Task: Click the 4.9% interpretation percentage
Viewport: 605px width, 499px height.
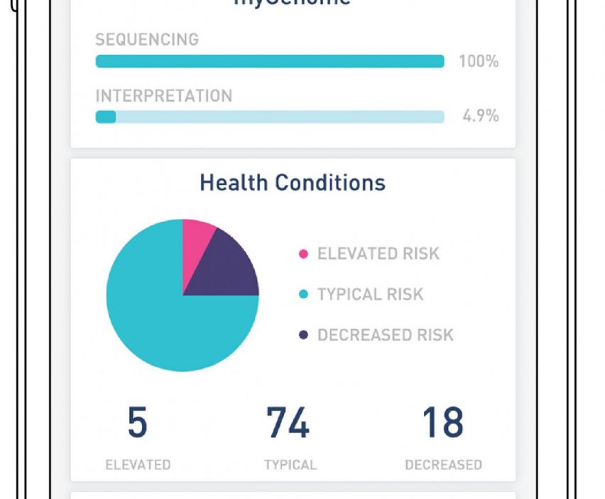Action: coord(481,117)
